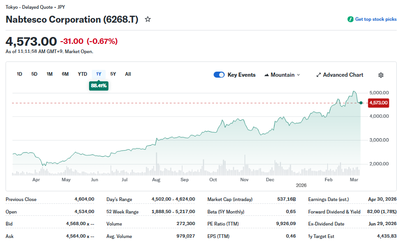
Task: Click the Advanced Chart expand arrow icon
Action: [x=319, y=75]
